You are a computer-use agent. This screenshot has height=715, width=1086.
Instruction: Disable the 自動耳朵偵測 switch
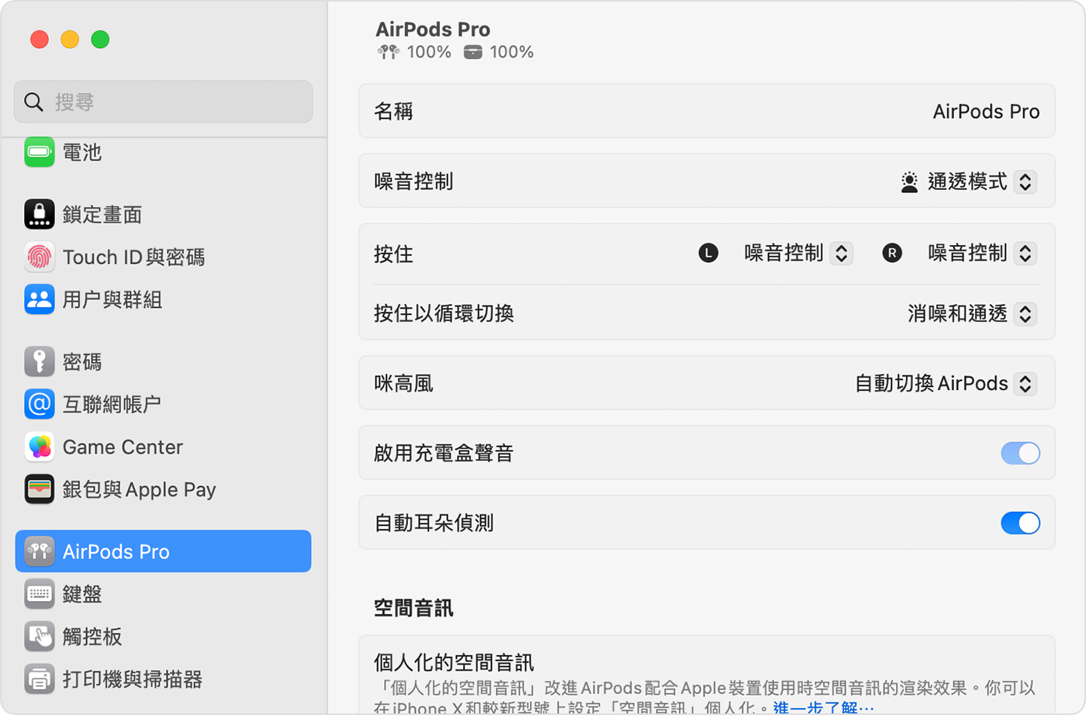[1020, 523]
